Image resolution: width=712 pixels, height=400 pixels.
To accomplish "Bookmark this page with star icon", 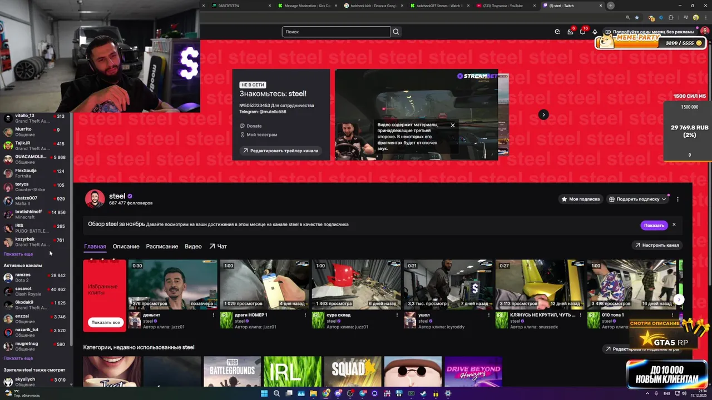I will (637, 18).
